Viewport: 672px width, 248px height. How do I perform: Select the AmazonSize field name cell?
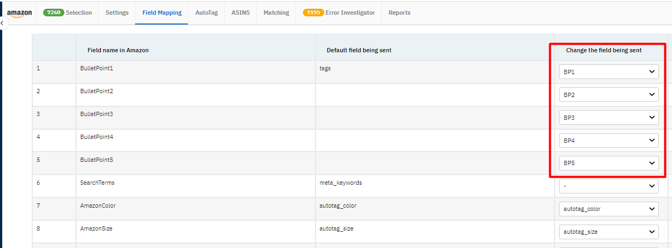[195, 232]
